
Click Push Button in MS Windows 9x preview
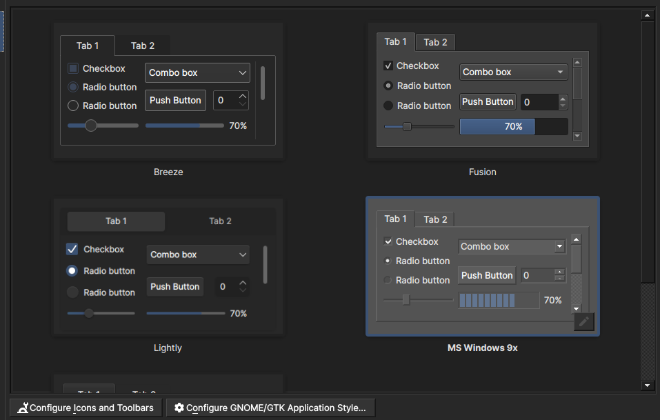[x=487, y=275]
